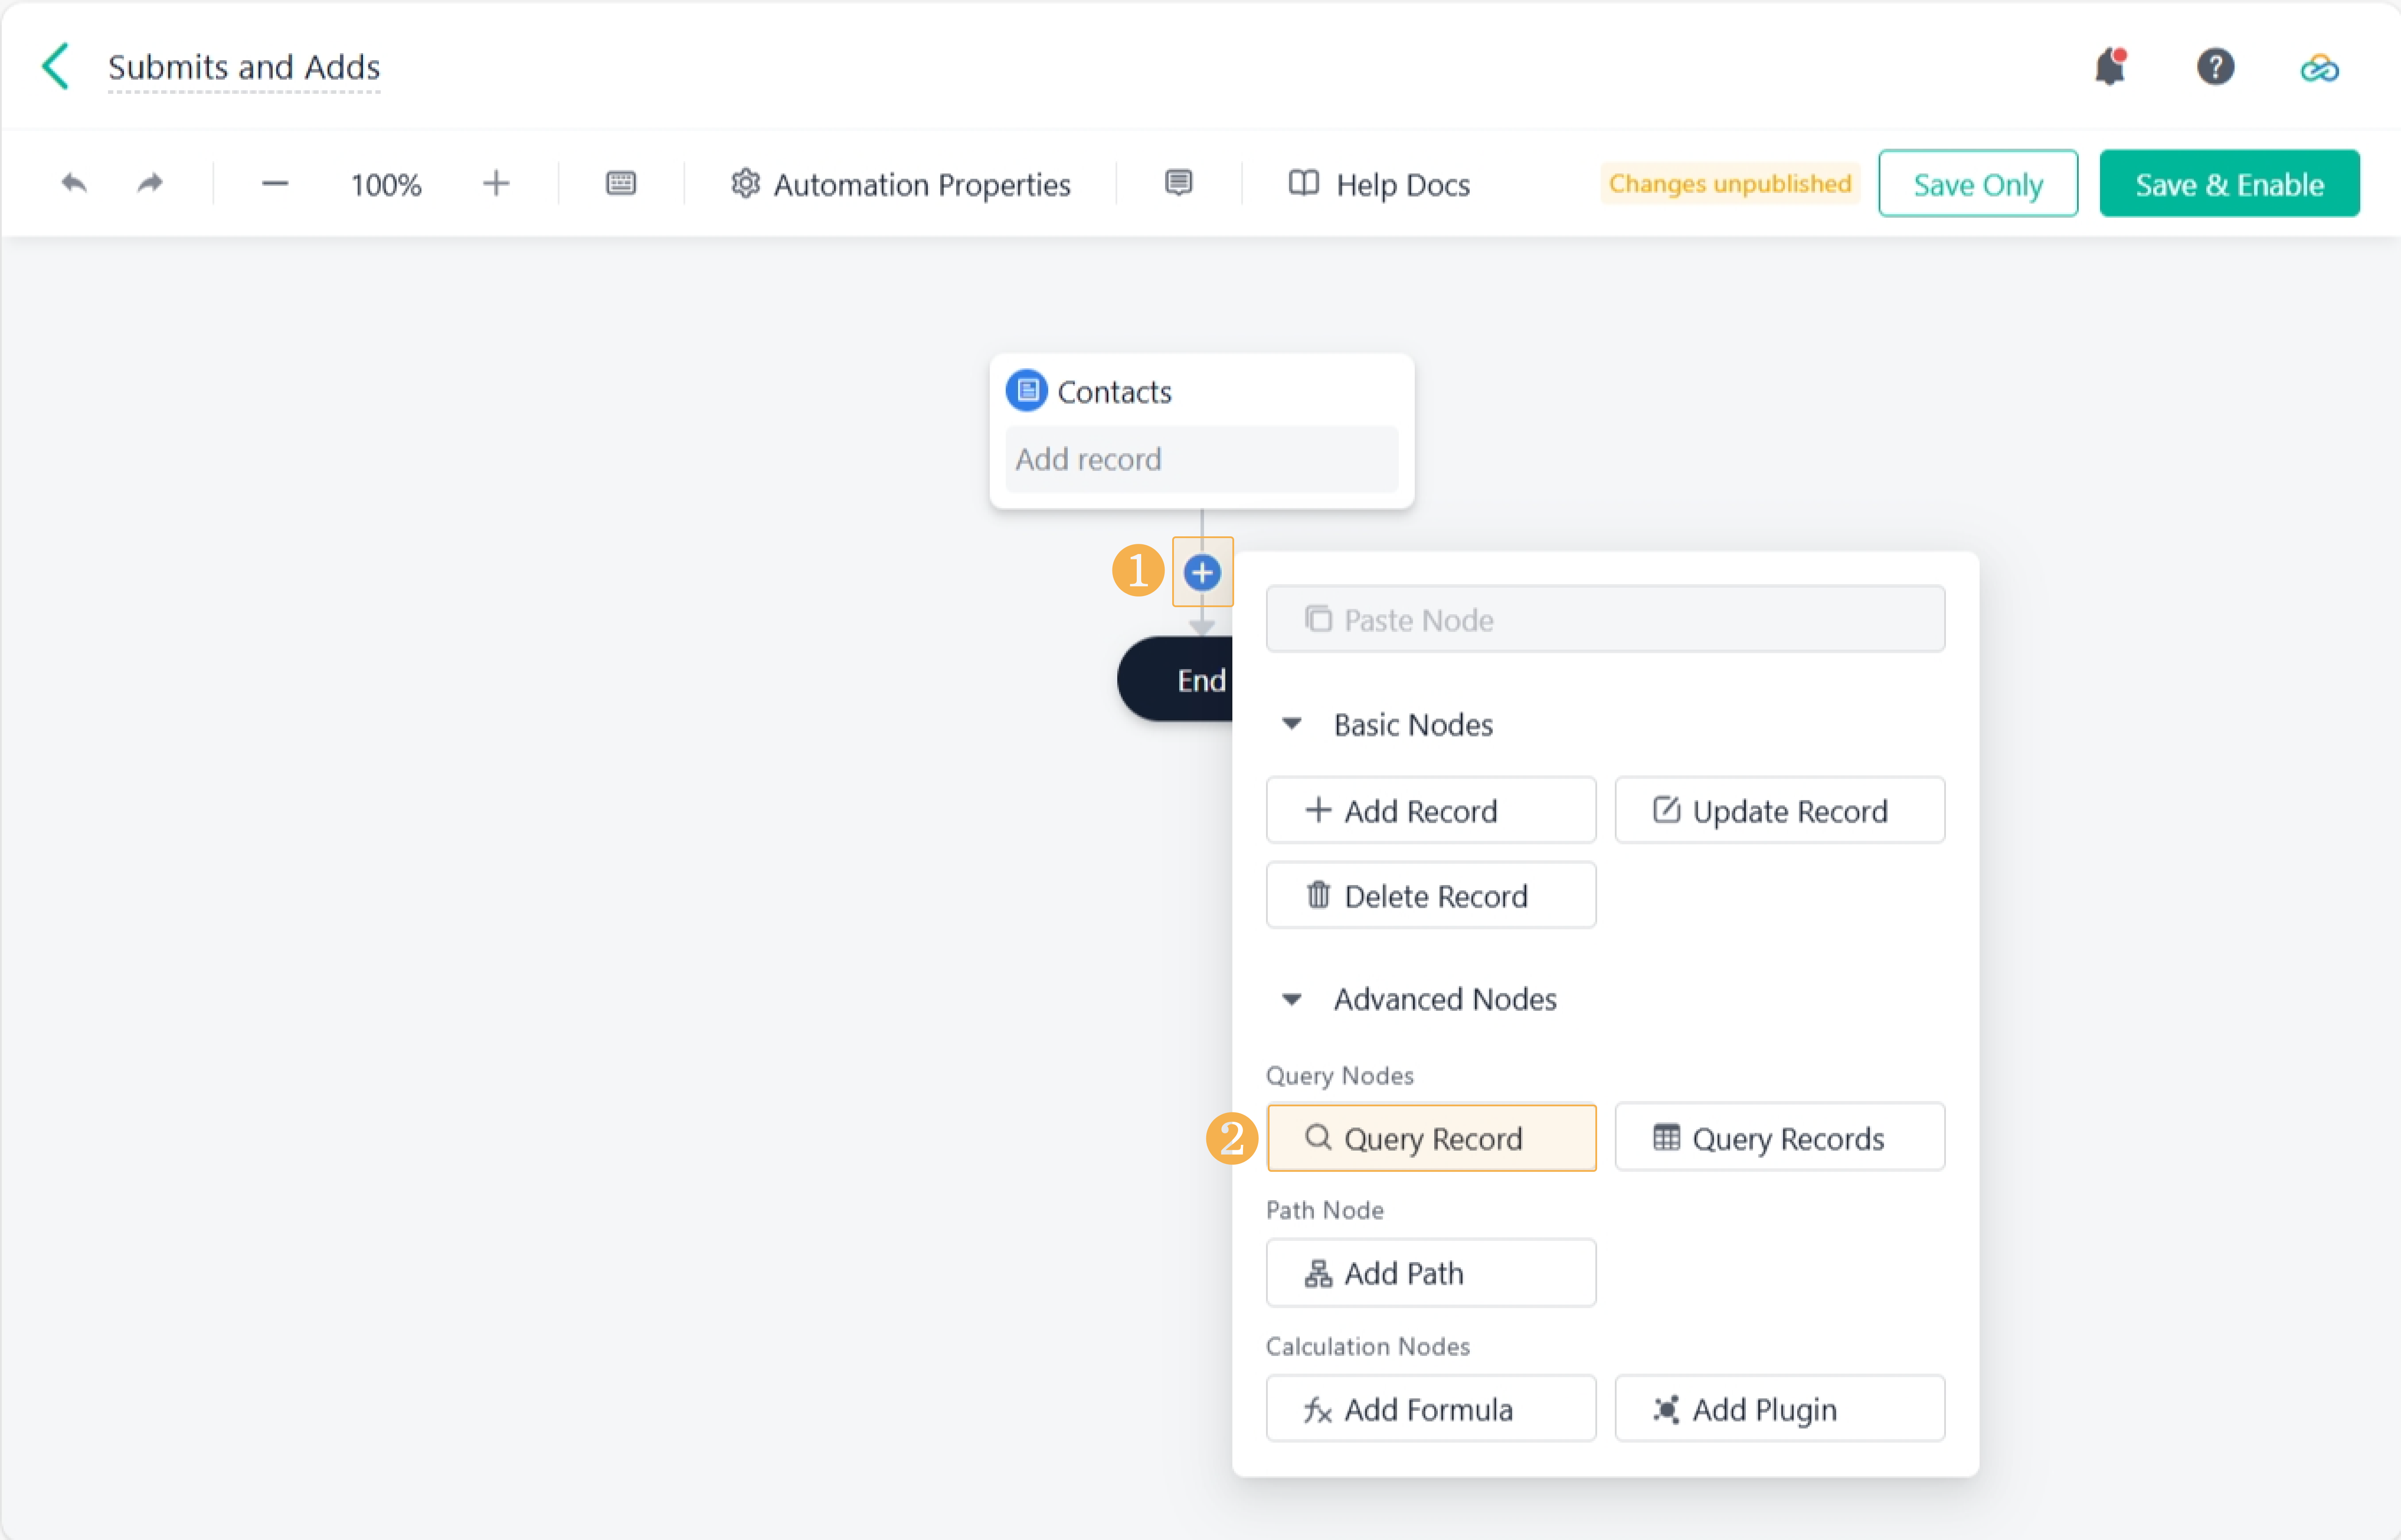This screenshot has width=2401, height=1540.
Task: Choose Add Plugin node
Action: click(x=1780, y=1409)
